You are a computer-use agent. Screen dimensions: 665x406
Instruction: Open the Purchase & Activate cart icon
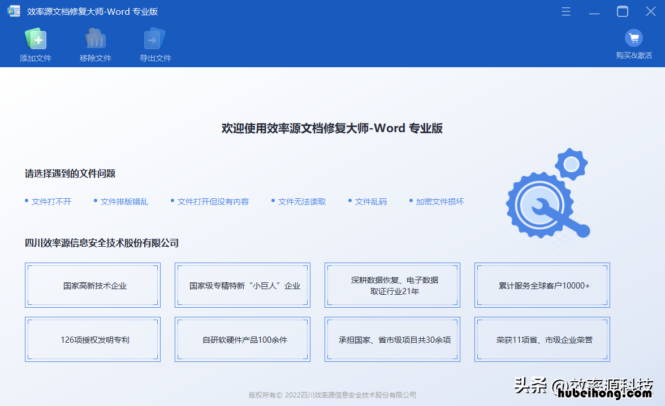click(x=634, y=38)
